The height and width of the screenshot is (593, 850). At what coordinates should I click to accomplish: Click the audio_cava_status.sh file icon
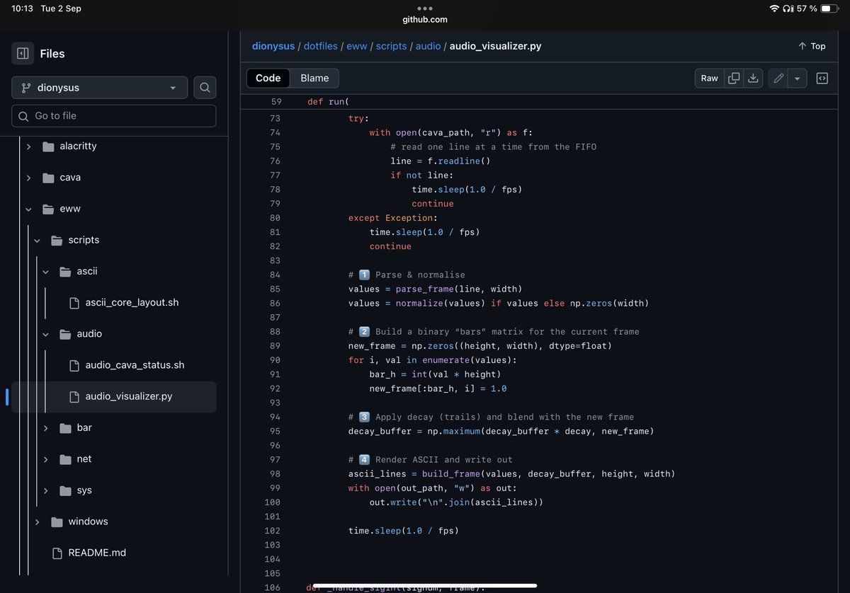point(74,365)
